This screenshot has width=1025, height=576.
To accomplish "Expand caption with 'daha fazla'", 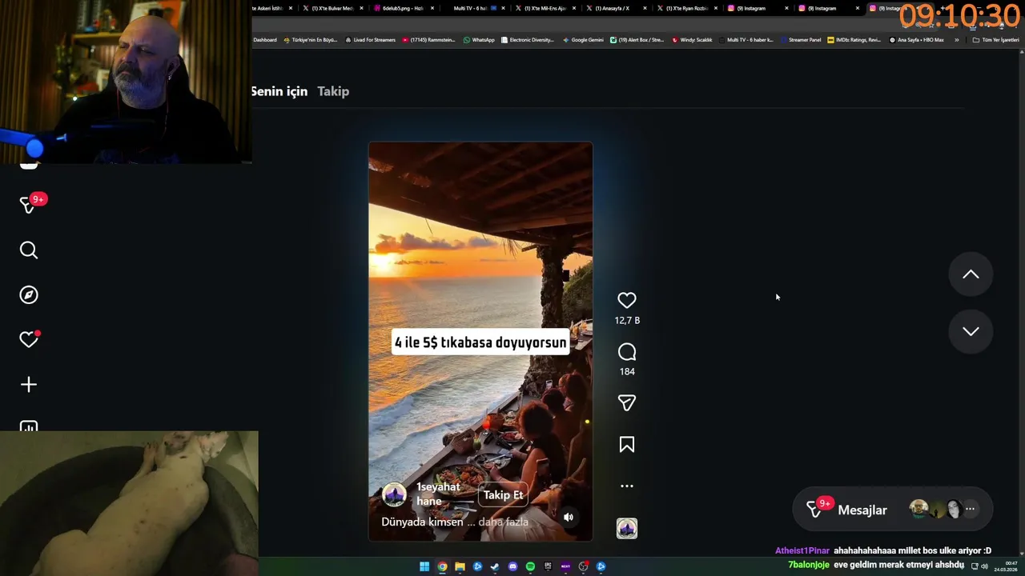I will pos(504,522).
